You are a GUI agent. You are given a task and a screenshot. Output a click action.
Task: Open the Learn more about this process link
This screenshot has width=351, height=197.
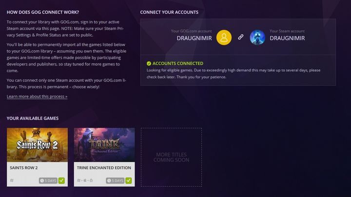tap(37, 97)
